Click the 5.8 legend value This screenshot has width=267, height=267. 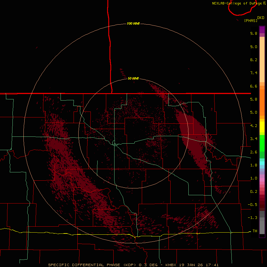point(254,99)
